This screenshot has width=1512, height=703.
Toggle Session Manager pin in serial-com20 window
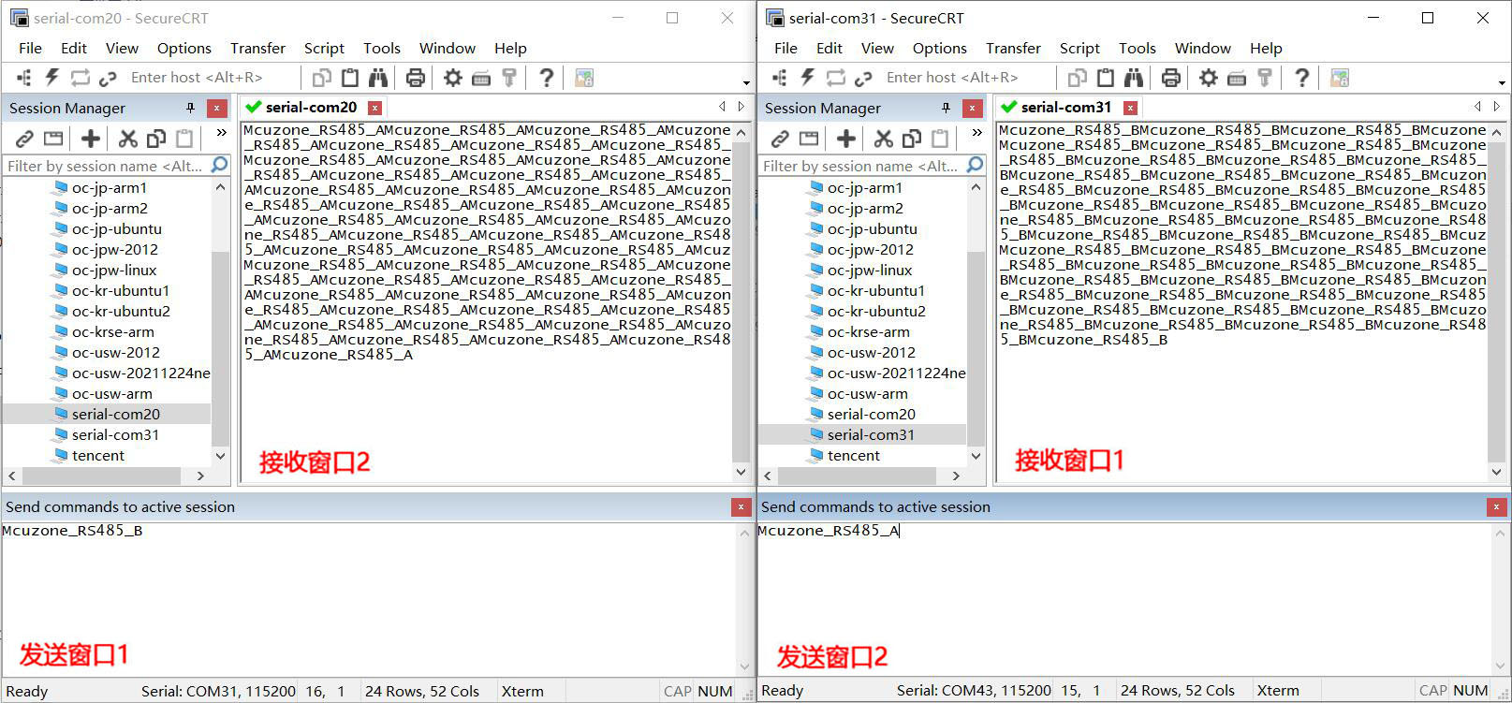pos(190,109)
